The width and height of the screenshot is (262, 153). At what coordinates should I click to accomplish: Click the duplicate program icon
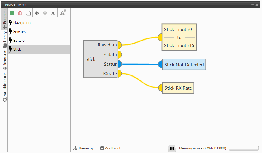coord(28,13)
